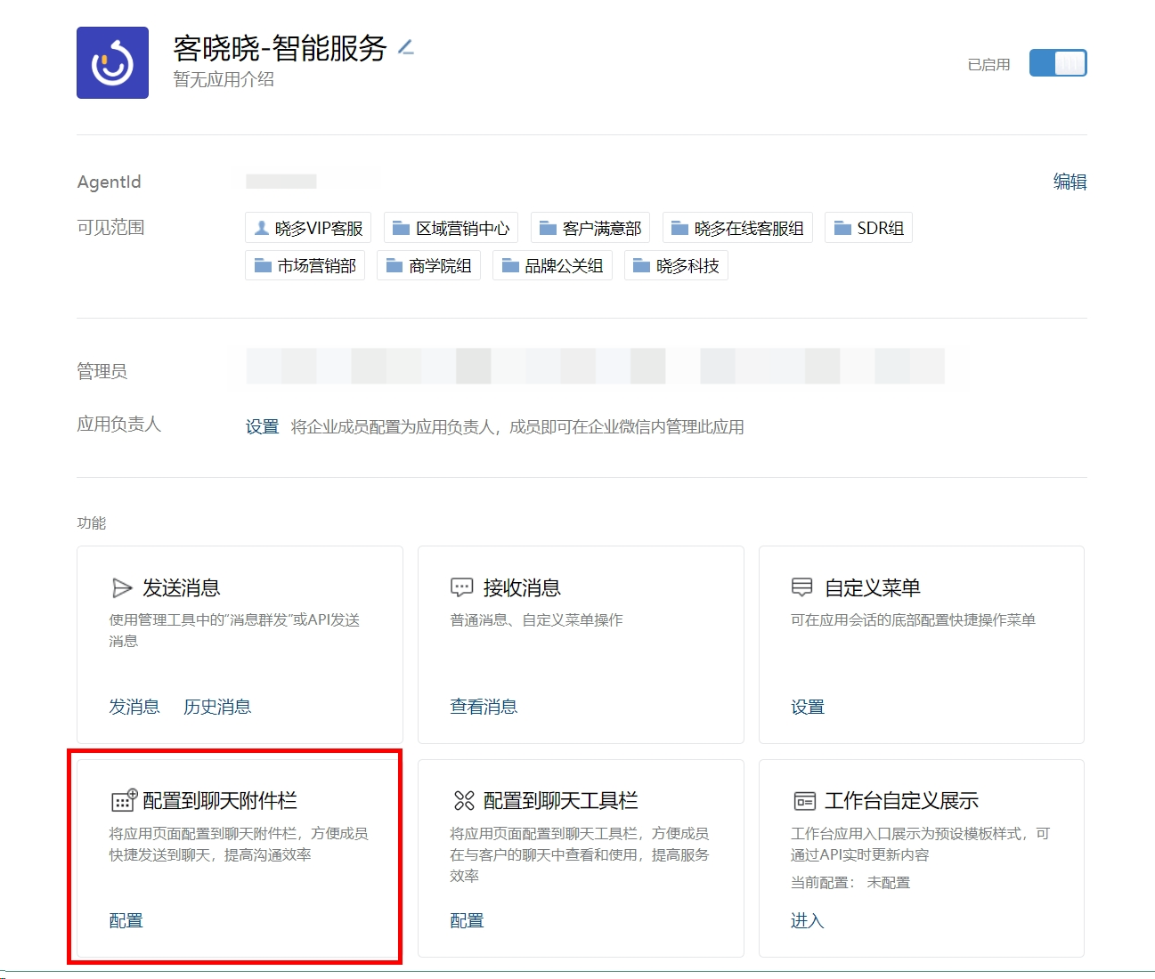Click the 自定义菜单 card title

(x=873, y=588)
